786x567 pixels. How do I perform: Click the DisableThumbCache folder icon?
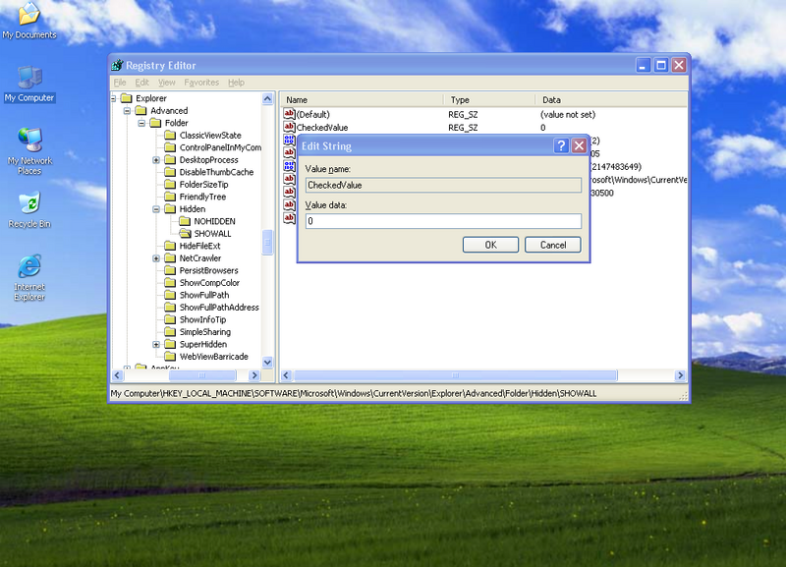pyautogui.click(x=170, y=172)
